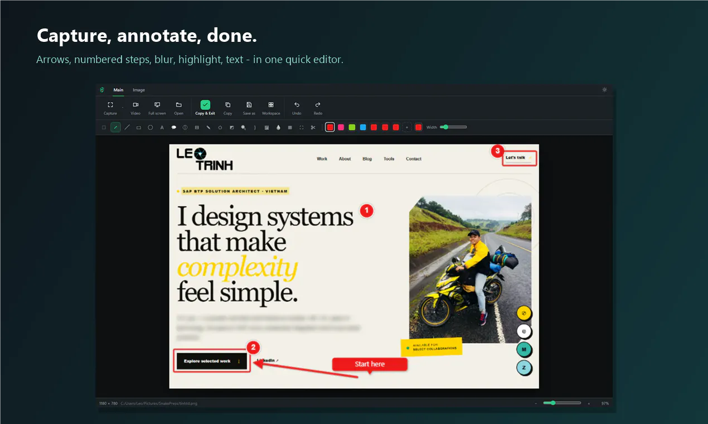
Task: Click the Copy & Exit button
Action: [x=205, y=108]
